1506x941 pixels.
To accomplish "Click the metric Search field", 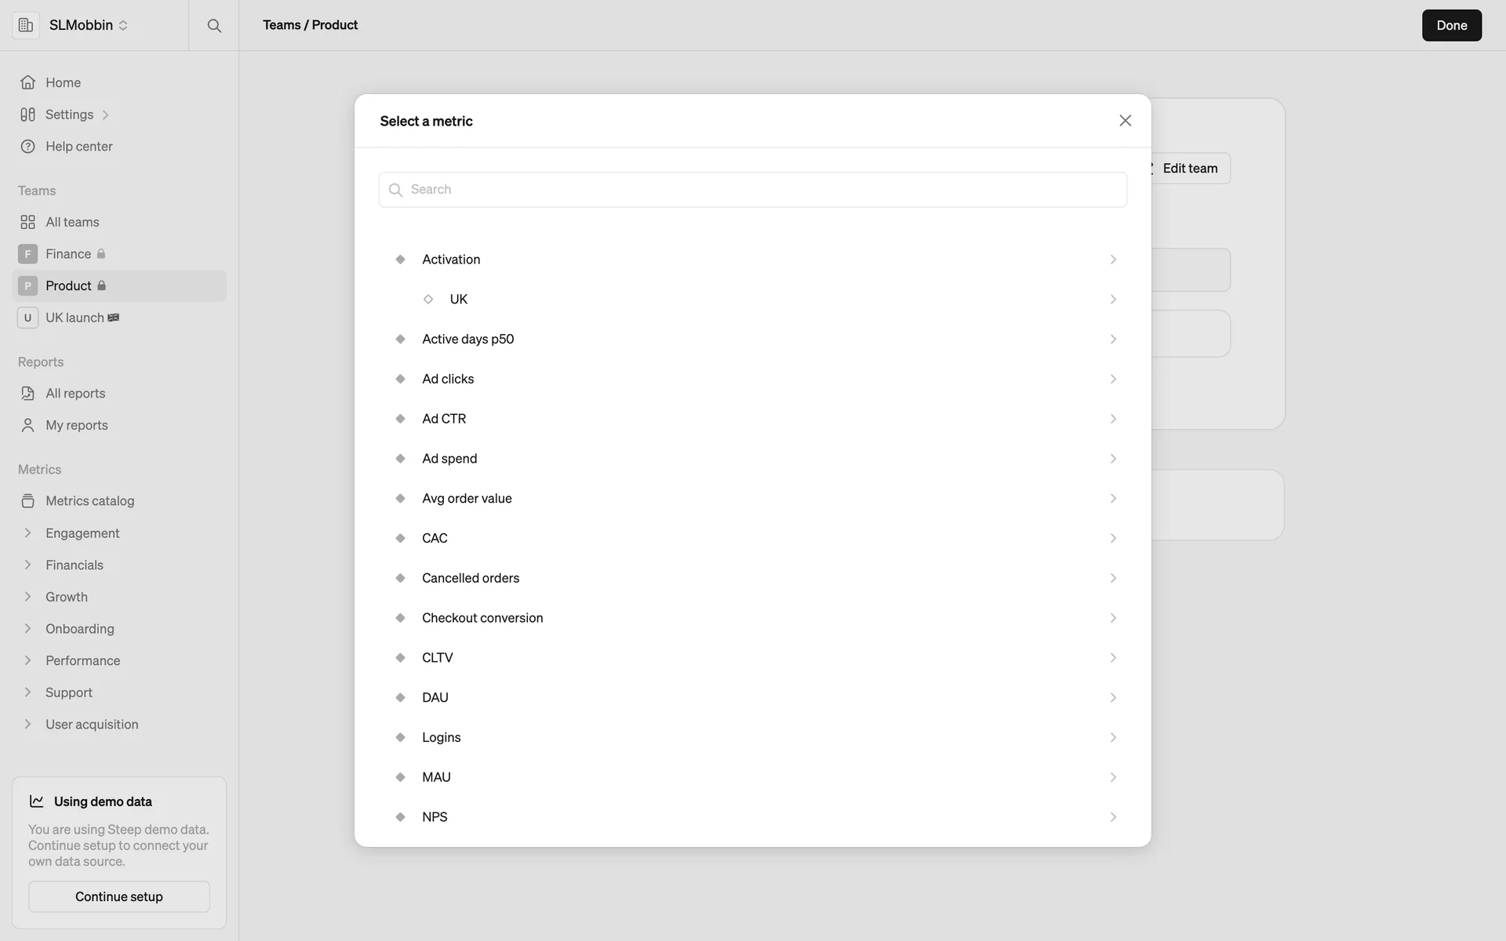I will point(753,190).
